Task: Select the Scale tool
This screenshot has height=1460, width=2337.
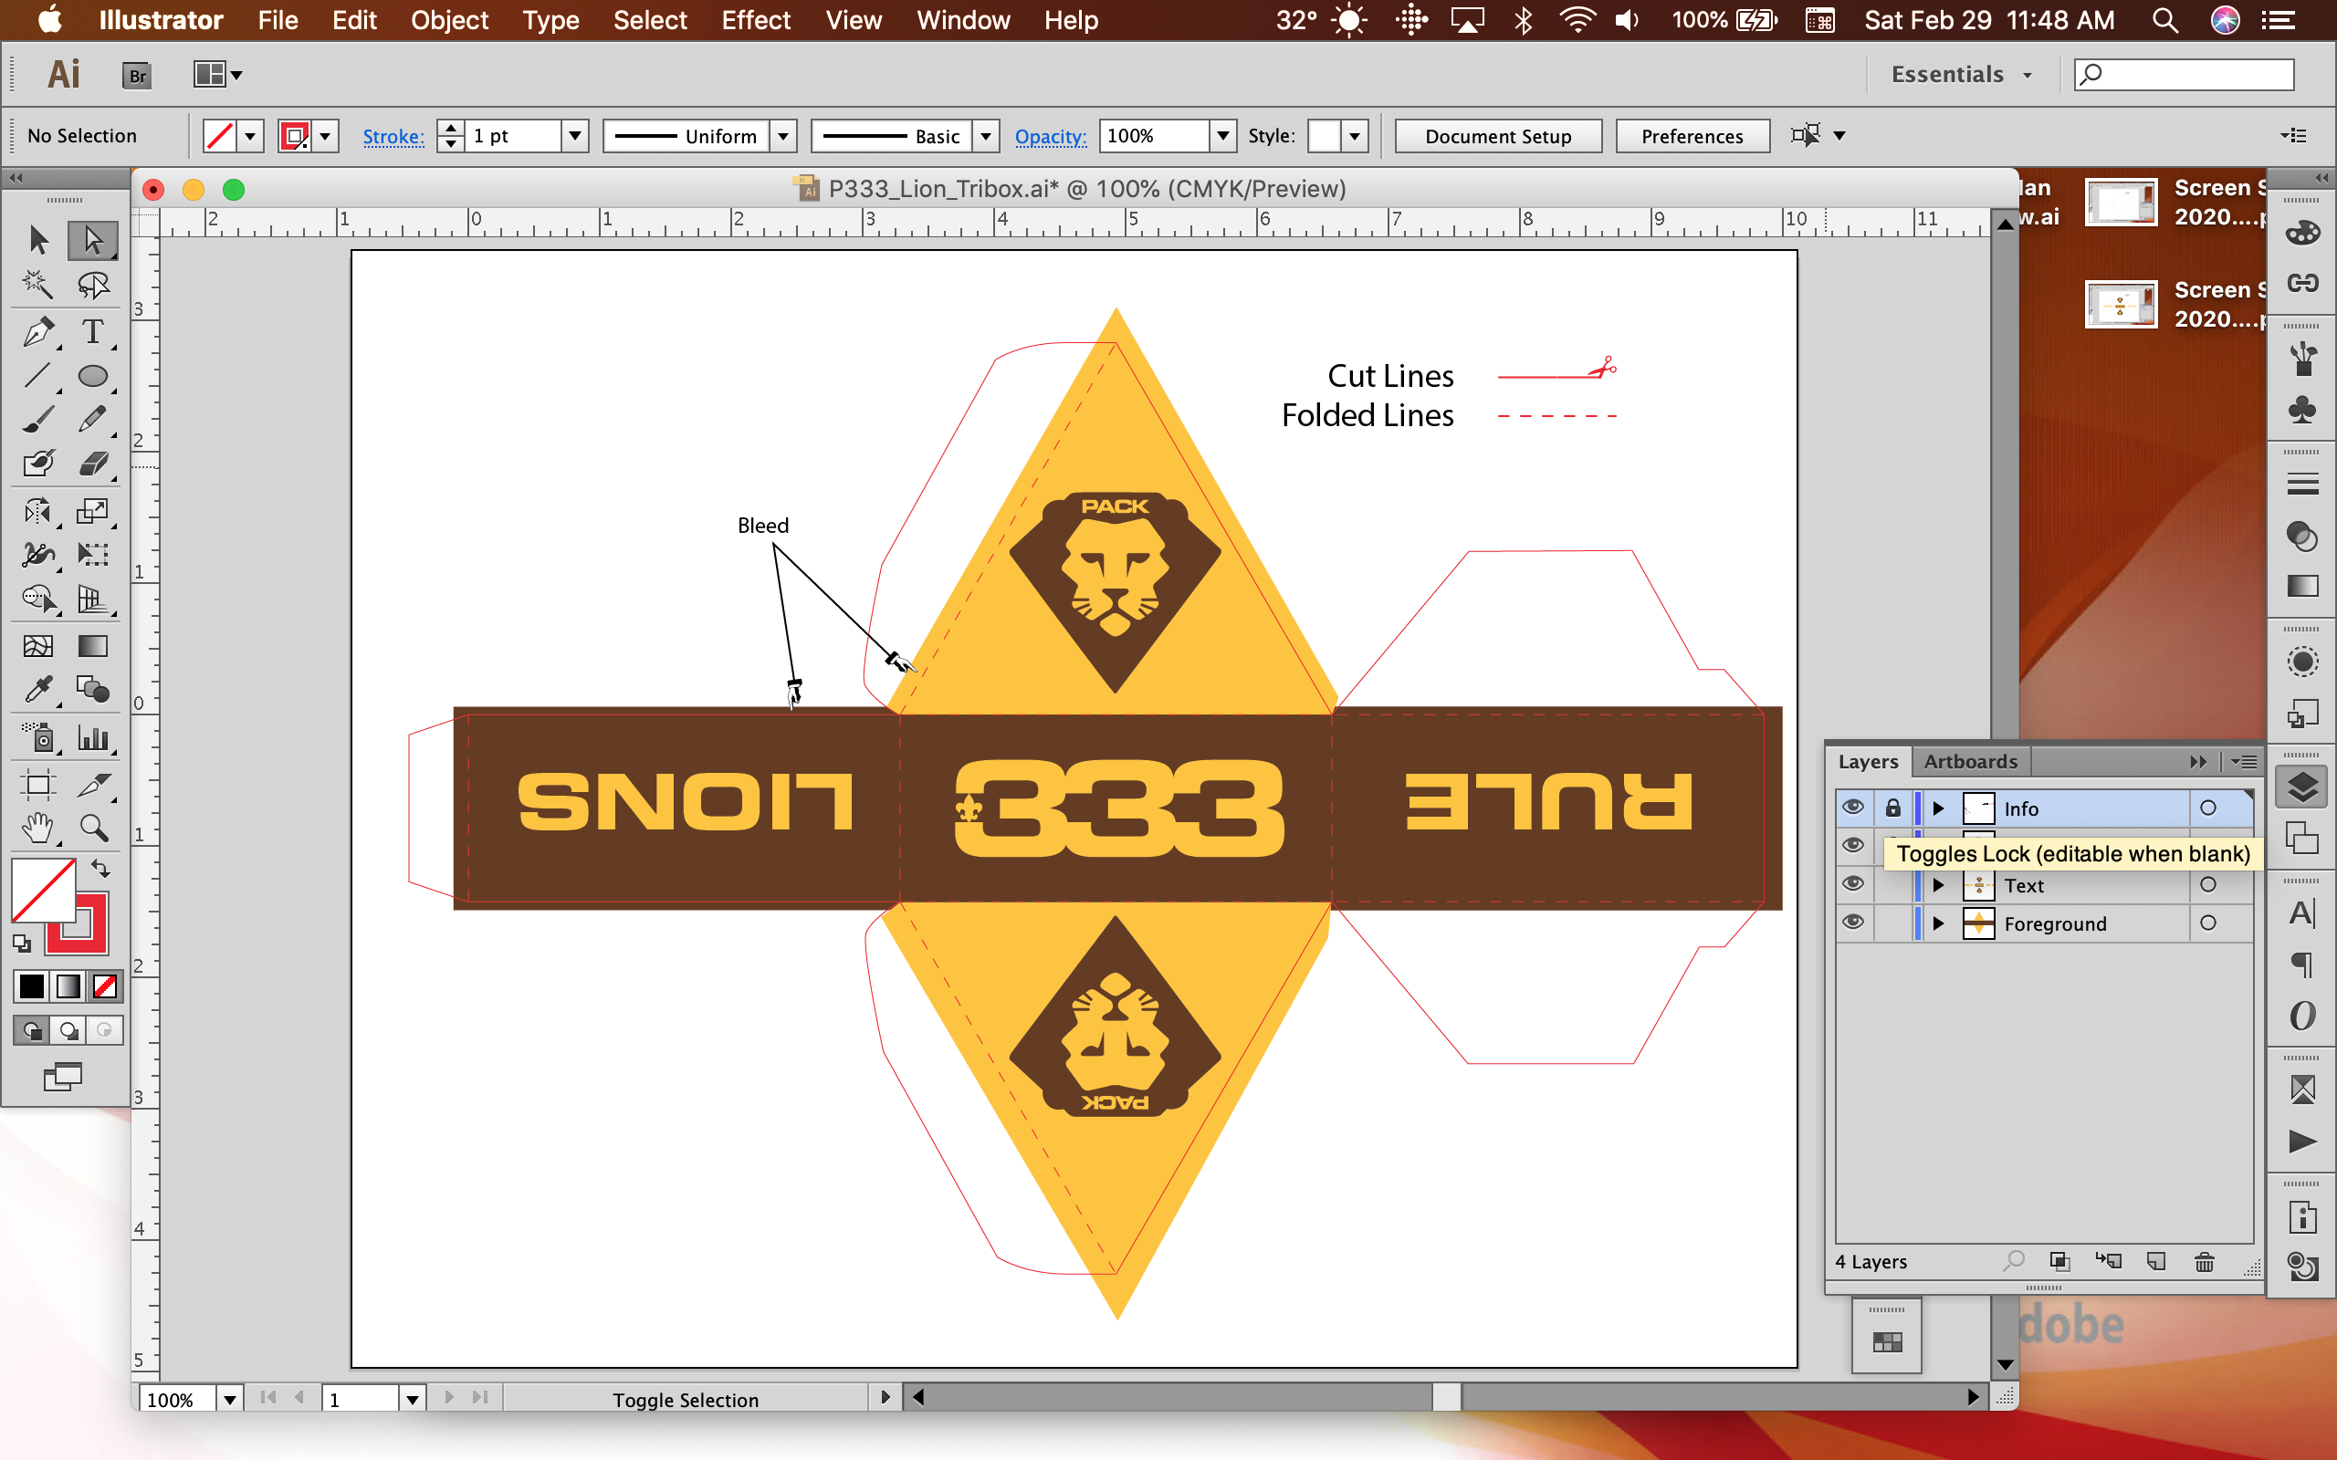Action: (x=93, y=510)
